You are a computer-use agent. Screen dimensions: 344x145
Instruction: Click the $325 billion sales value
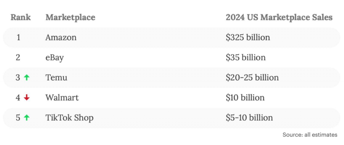248,37
